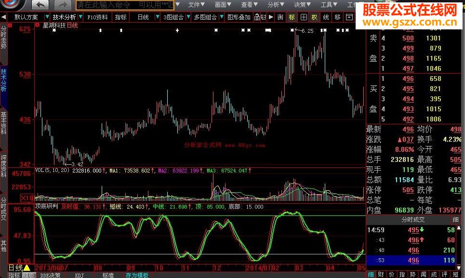The height and width of the screenshot is (278, 465).
Task: Click the X10 volume scale box
Action: [x=27, y=198]
